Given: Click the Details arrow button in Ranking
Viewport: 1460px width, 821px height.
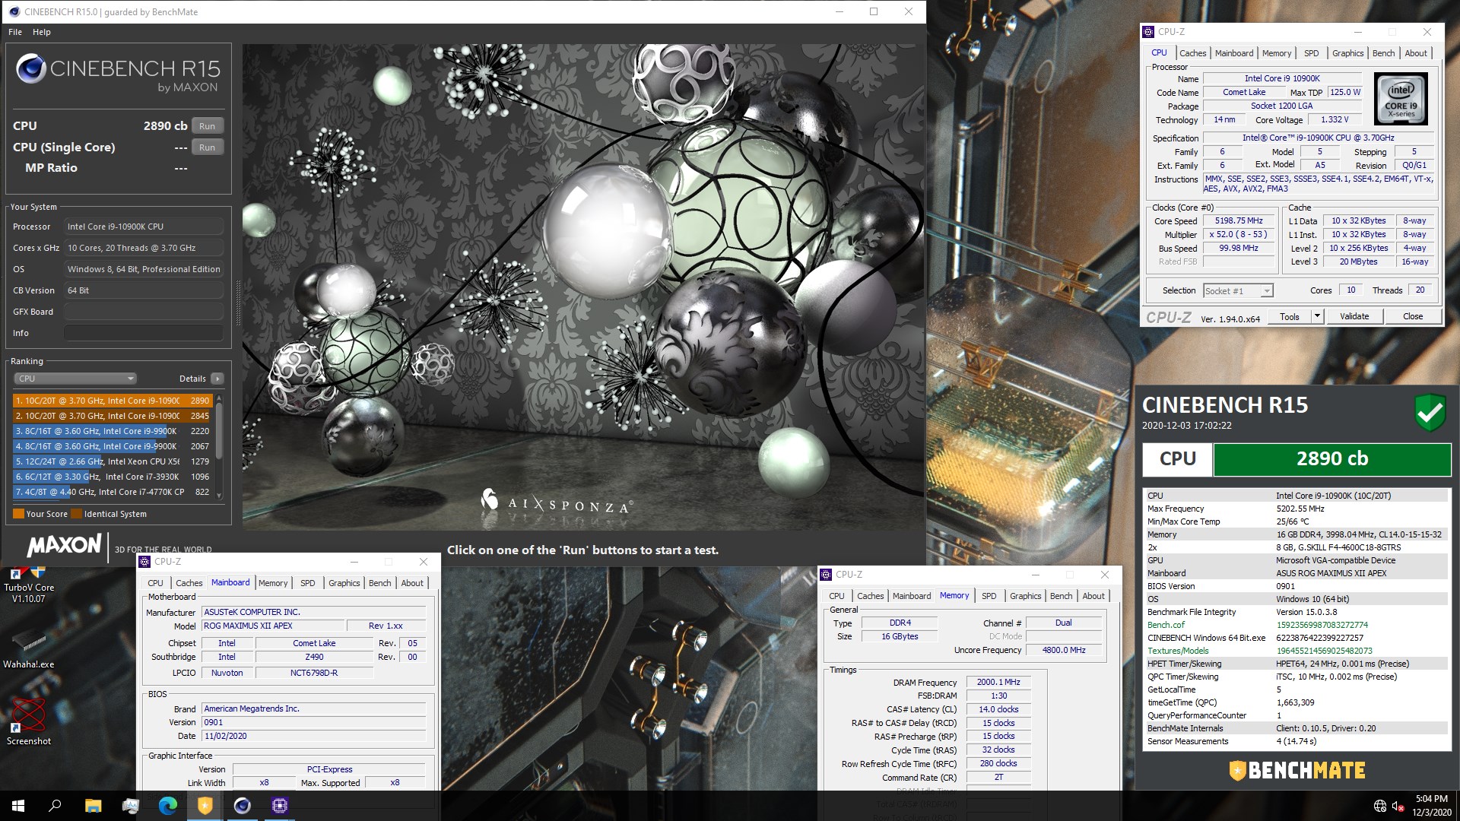Looking at the screenshot, I should [x=217, y=379].
